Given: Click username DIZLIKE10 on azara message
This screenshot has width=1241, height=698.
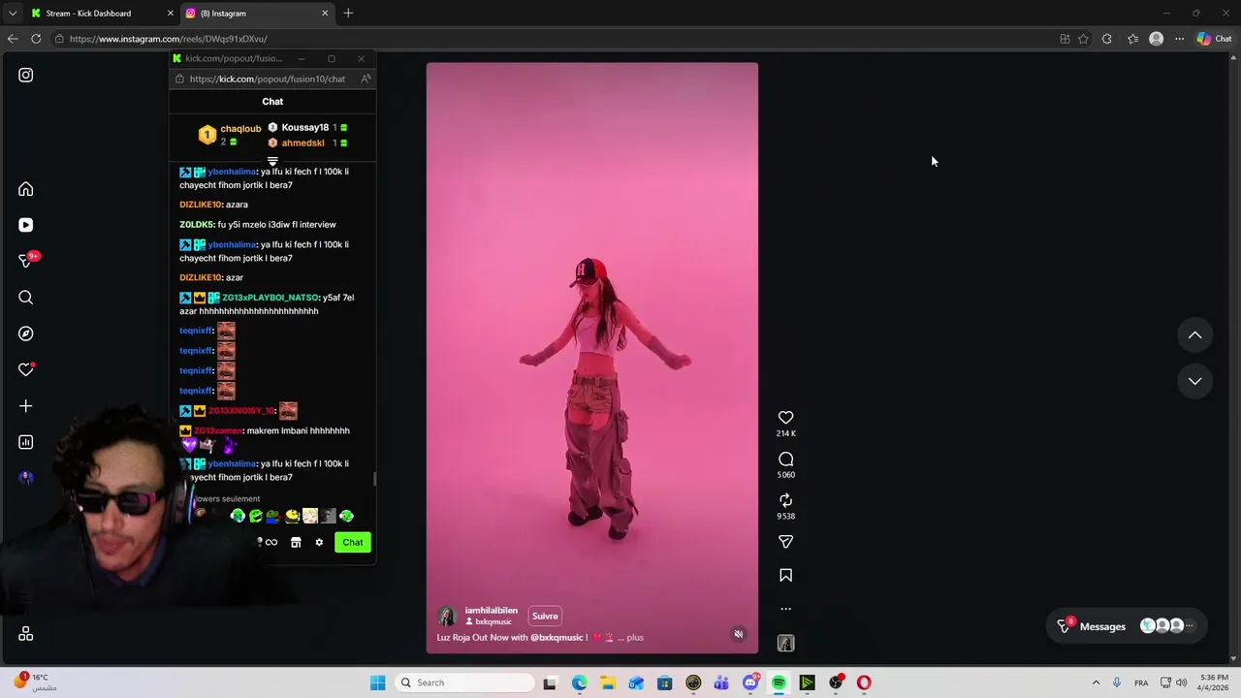Looking at the screenshot, I should [x=201, y=205].
